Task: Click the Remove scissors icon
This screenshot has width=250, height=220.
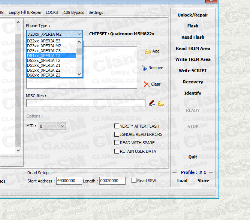Action: pyautogui.click(x=144, y=68)
